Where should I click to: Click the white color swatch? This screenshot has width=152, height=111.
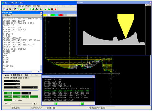(48, 15)
